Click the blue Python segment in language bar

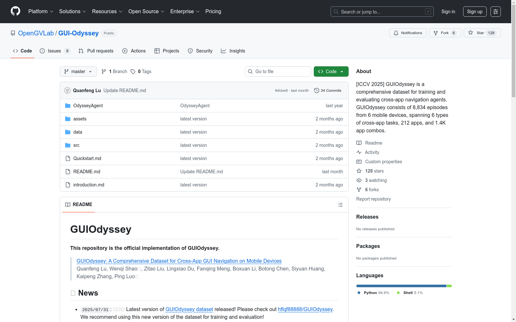401,286
